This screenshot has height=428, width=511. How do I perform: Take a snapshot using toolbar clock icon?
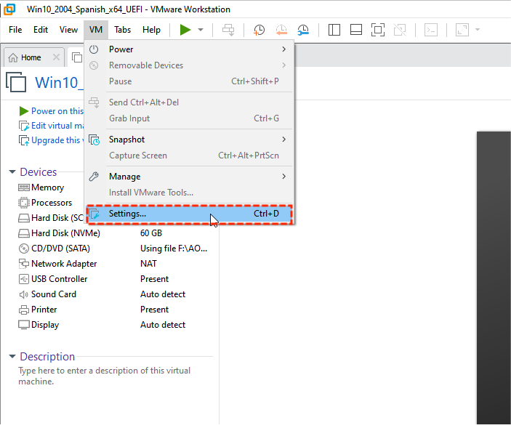(x=259, y=30)
